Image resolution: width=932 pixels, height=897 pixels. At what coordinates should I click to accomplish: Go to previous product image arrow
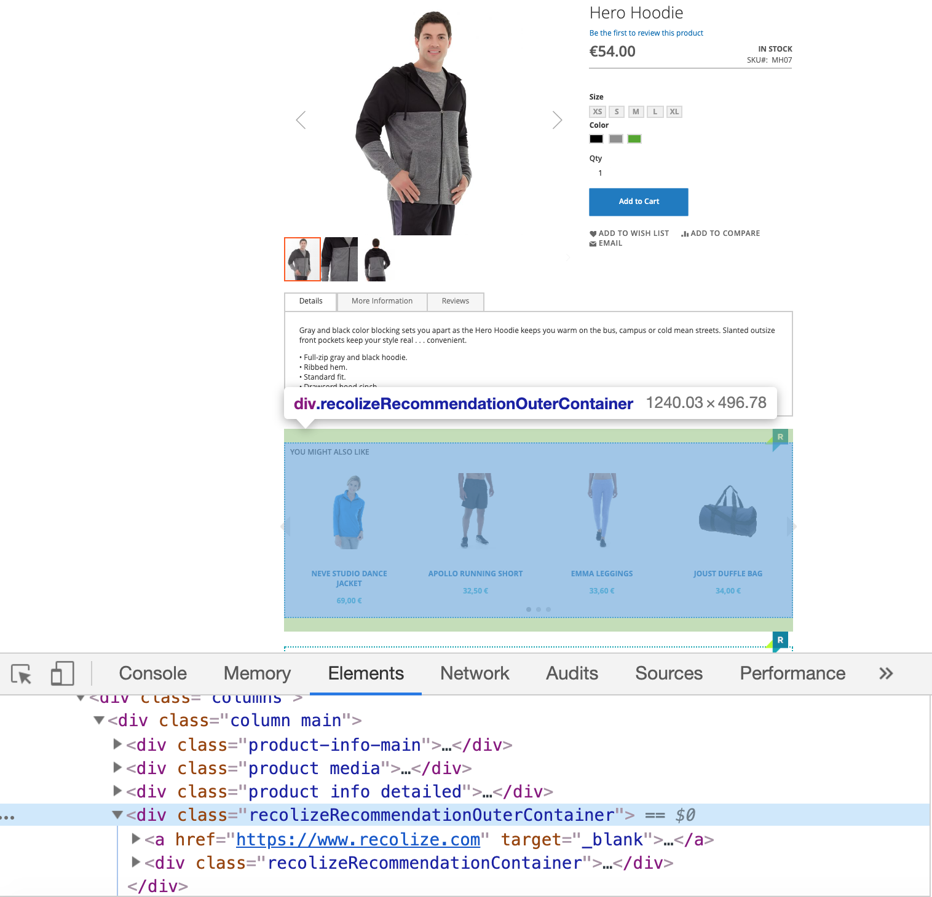301,120
